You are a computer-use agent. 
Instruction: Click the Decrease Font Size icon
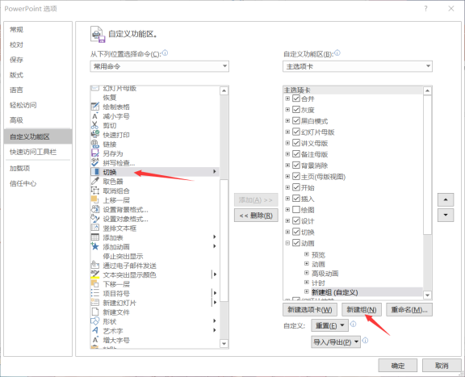click(95, 116)
